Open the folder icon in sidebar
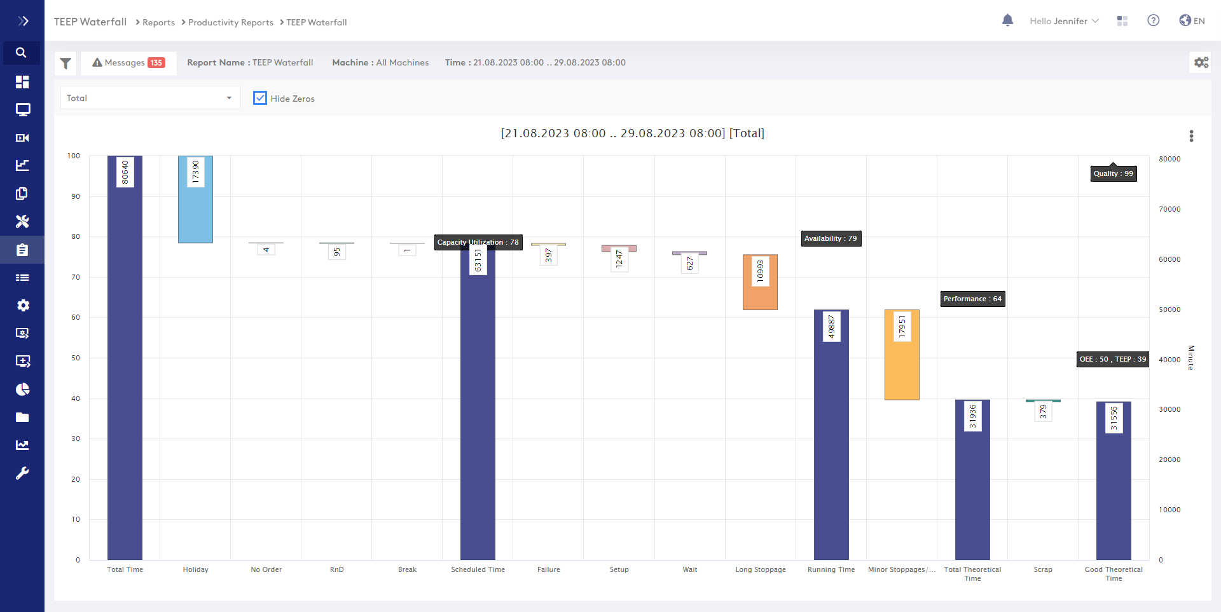 click(x=22, y=418)
